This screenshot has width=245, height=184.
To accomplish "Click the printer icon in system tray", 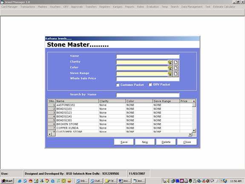I will tap(186, 181).
